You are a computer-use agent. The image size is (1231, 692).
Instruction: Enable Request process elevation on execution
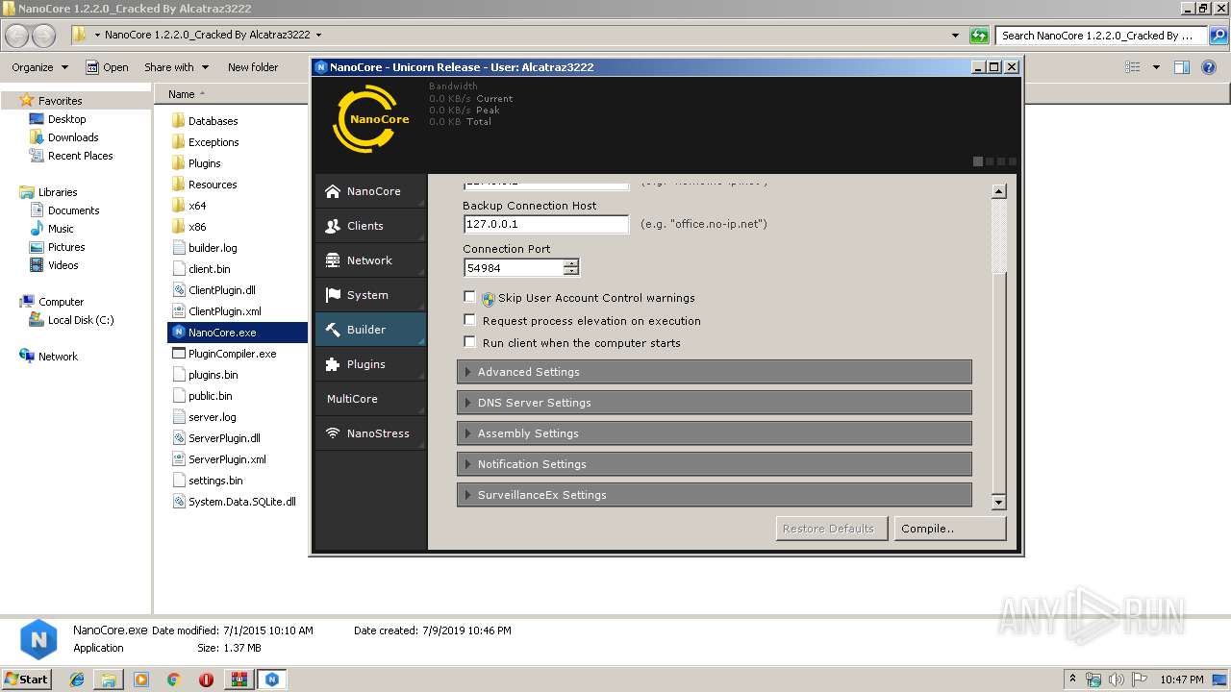point(470,320)
